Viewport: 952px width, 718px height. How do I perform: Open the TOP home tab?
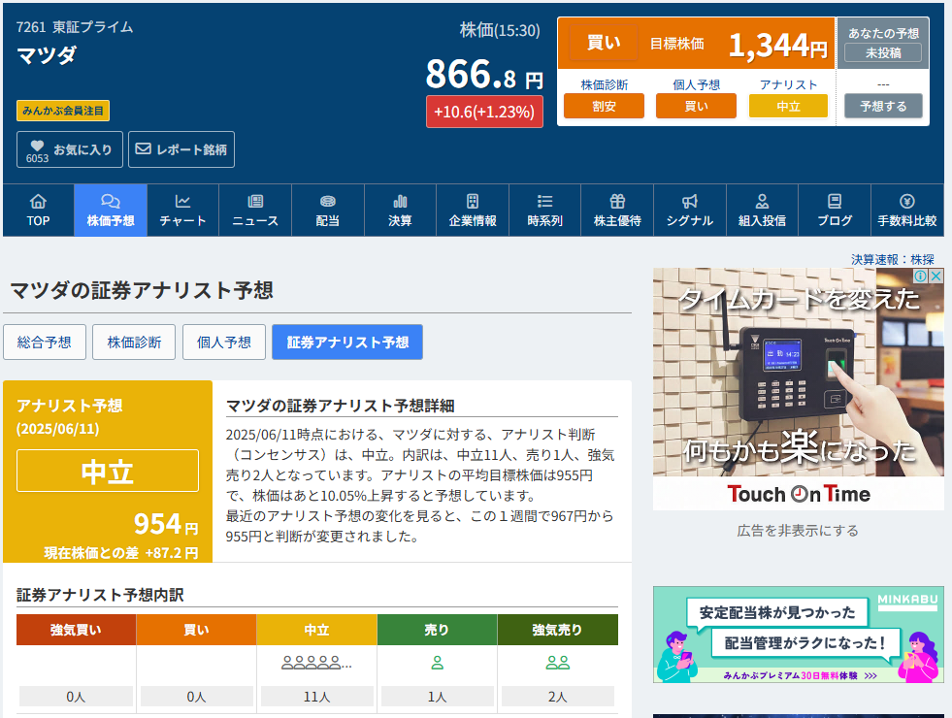click(x=38, y=210)
